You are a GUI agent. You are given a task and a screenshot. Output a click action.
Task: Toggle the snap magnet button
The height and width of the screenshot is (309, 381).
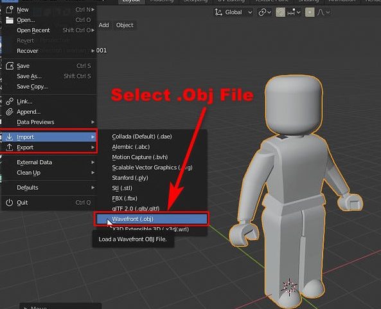(280, 12)
